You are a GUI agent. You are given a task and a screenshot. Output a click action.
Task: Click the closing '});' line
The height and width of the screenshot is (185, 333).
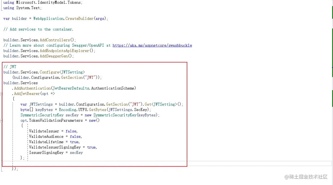coord(15,169)
